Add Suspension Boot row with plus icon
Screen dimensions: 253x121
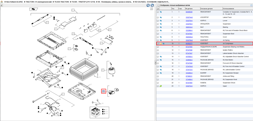click(158, 34)
